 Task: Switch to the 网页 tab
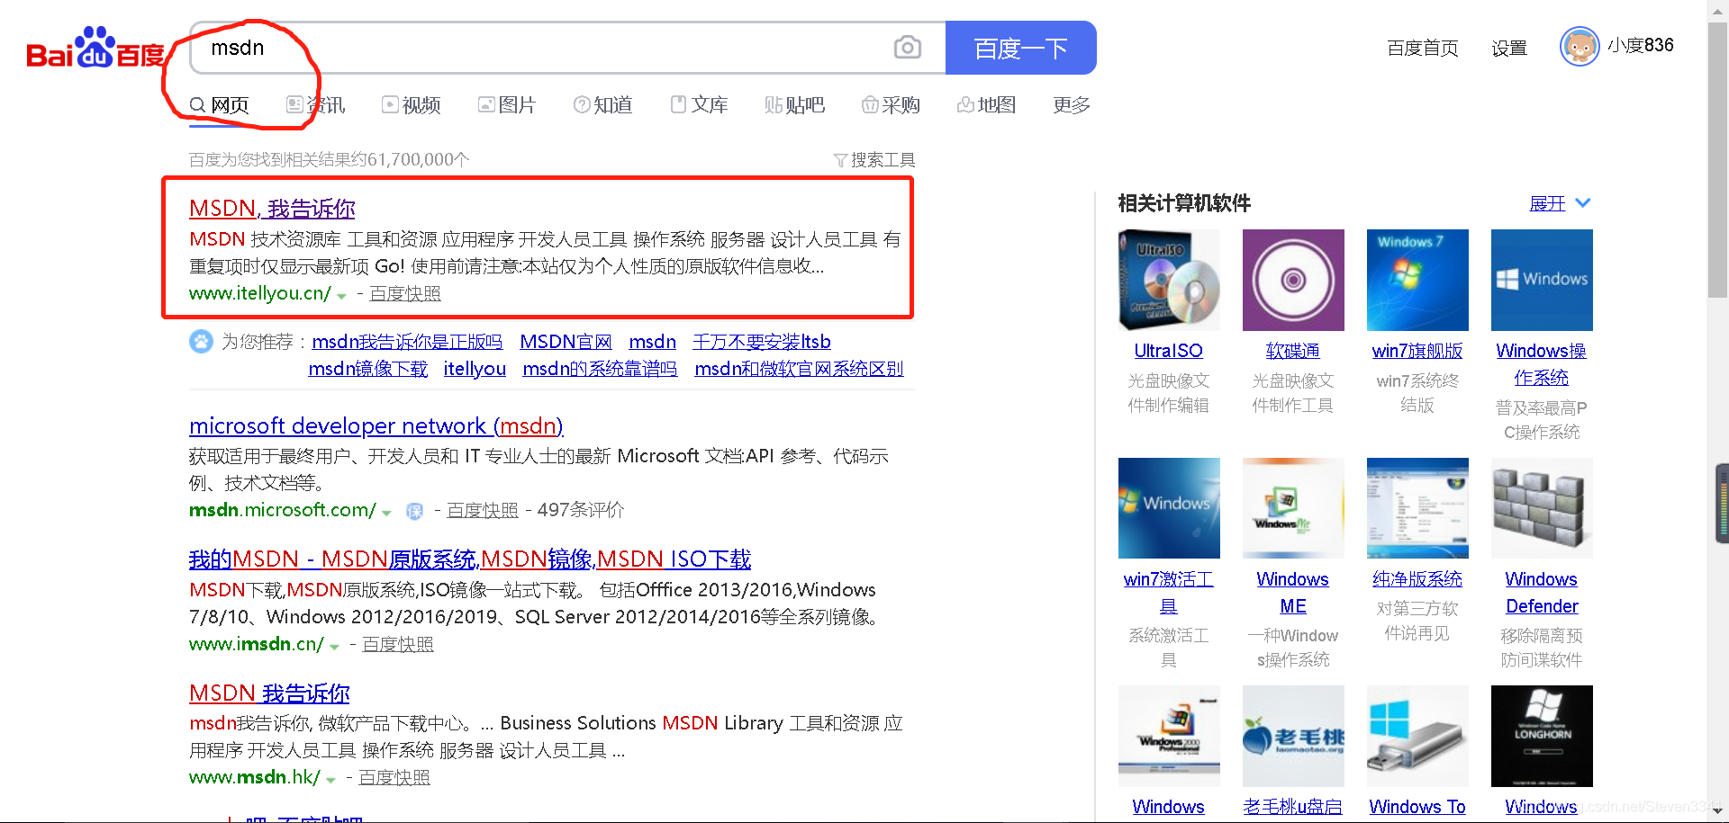point(219,105)
